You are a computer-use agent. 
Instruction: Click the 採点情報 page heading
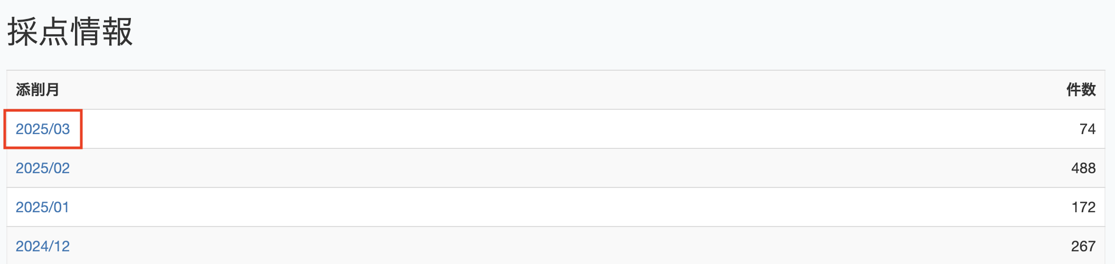point(70,32)
